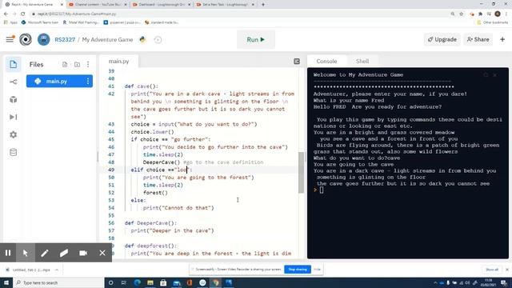The width and height of the screenshot is (512, 288).
Task: Open the RS2327 profile link
Action: pyautogui.click(x=65, y=39)
